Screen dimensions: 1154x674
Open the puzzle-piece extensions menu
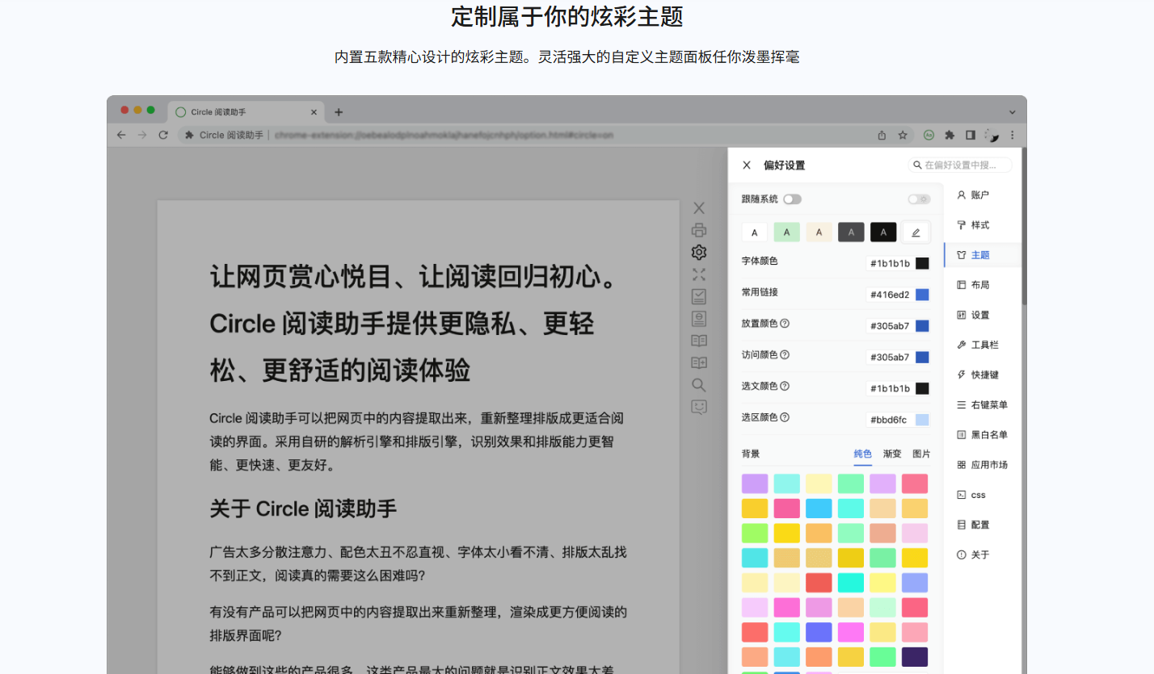(x=950, y=135)
